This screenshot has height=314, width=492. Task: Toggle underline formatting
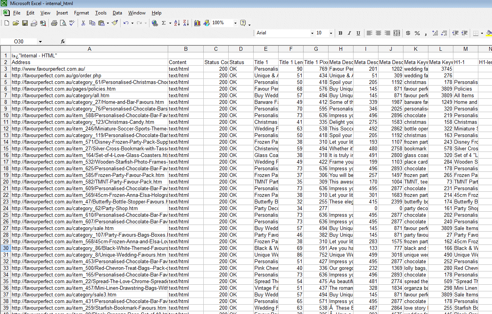[358, 33]
